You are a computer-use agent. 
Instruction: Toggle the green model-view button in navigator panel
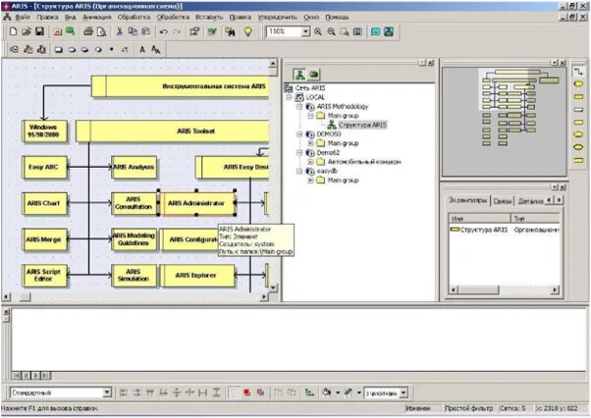tap(299, 75)
